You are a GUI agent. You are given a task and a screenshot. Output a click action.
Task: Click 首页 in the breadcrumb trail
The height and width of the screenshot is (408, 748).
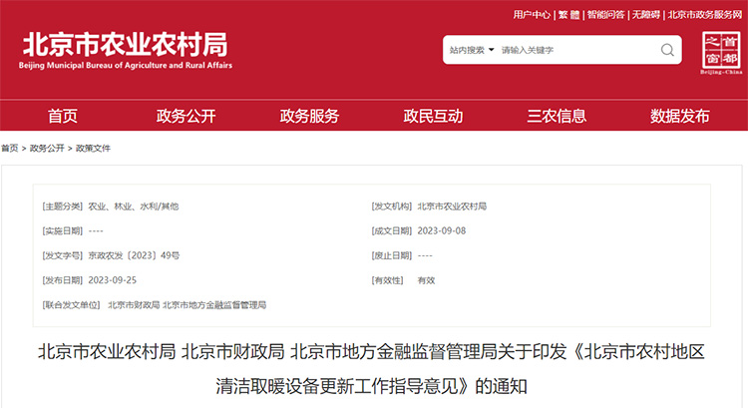click(9, 149)
